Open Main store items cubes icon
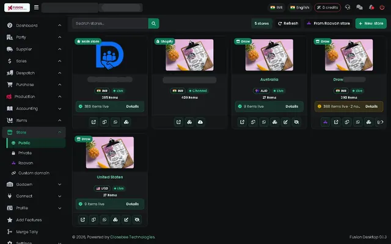The image size is (391, 244). (x=126, y=122)
